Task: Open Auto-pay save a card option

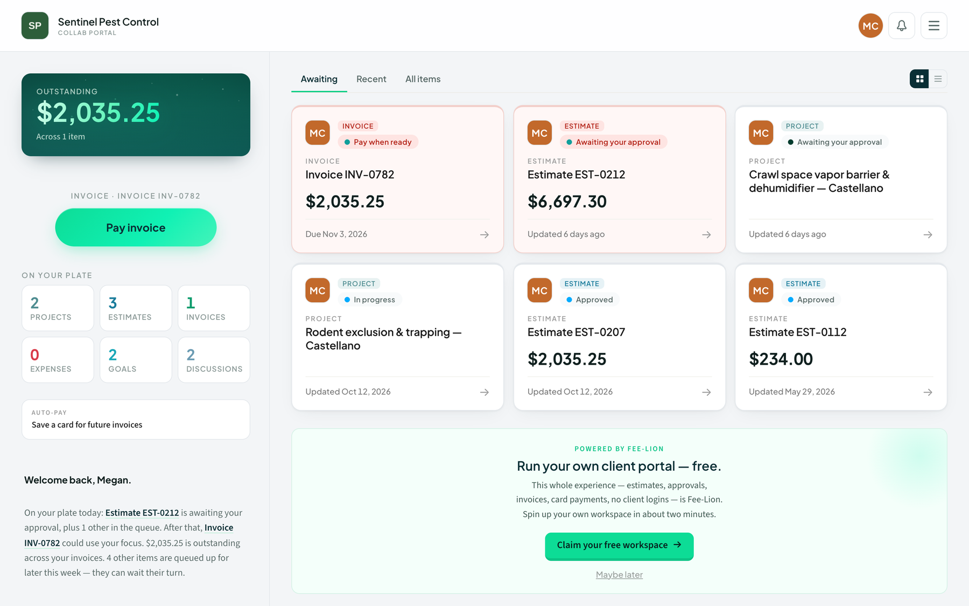Action: coord(136,419)
